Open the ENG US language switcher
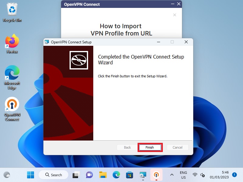Viewport: 243px width, 182px height. click(183, 175)
